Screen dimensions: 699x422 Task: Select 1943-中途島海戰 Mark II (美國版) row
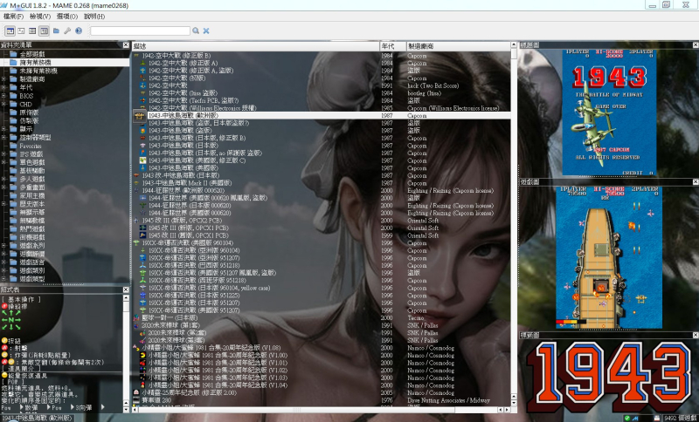click(322, 183)
